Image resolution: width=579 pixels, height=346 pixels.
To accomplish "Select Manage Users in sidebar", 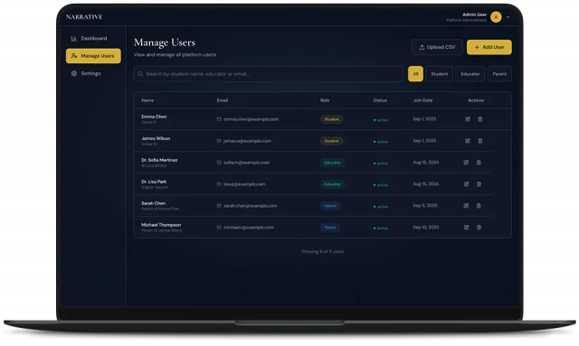I will pyautogui.click(x=93, y=56).
